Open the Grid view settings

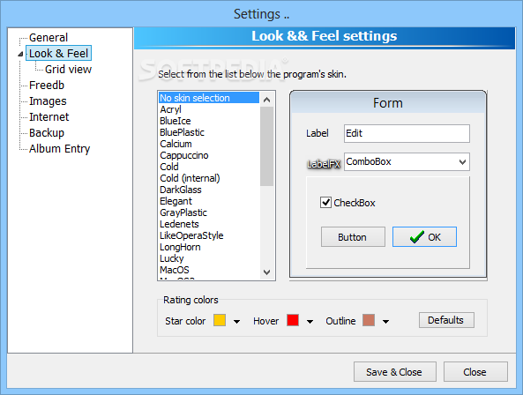pyautogui.click(x=68, y=70)
